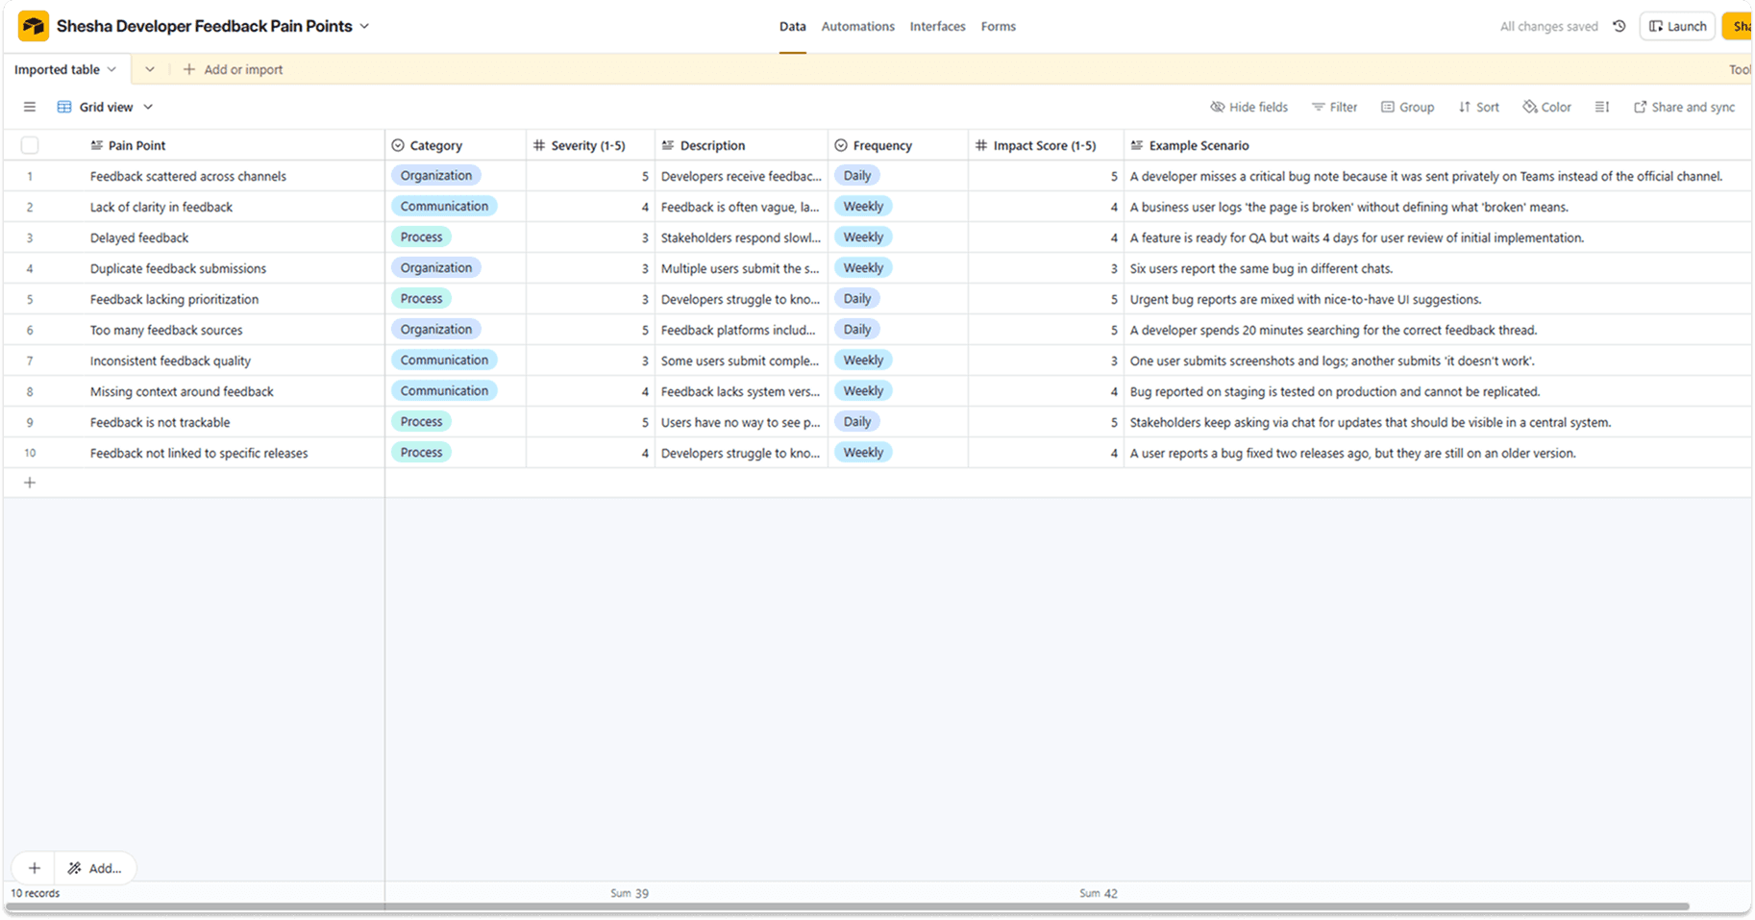Open the base history clock icon
1755x920 pixels.
(1619, 26)
